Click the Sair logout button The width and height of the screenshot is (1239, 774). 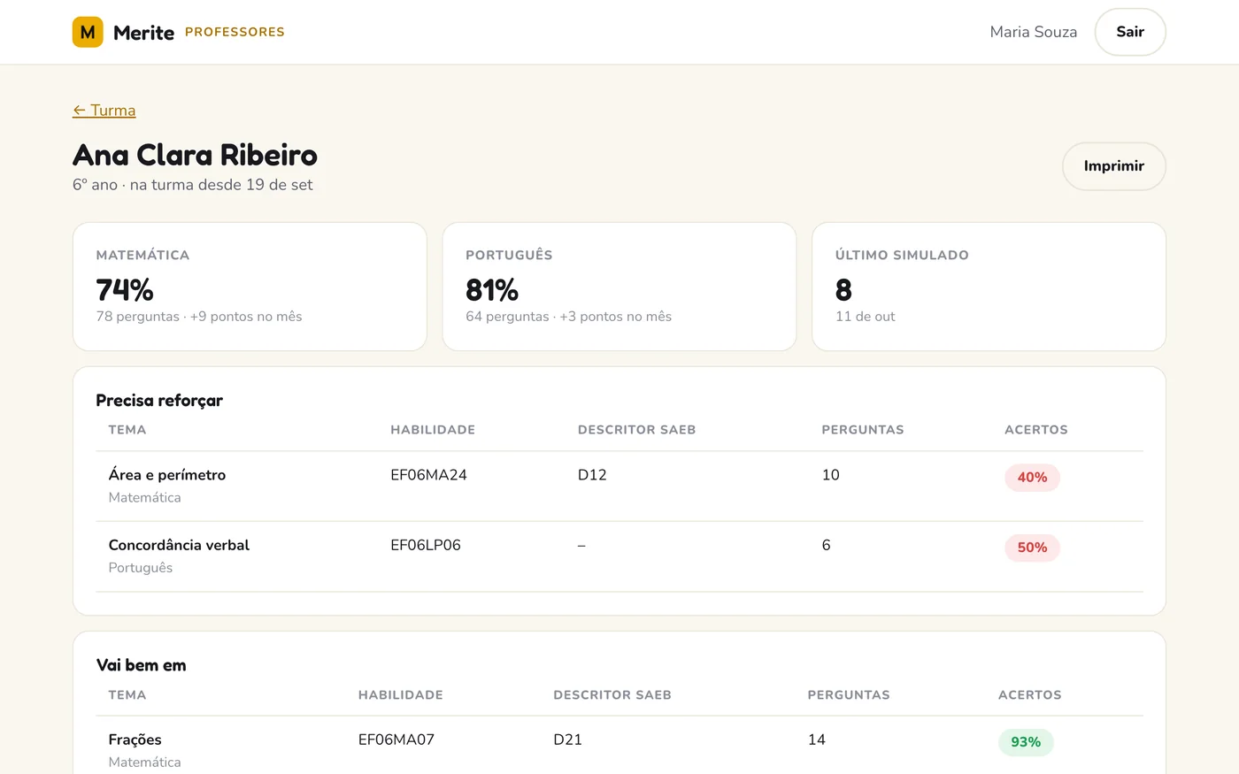[1130, 32]
